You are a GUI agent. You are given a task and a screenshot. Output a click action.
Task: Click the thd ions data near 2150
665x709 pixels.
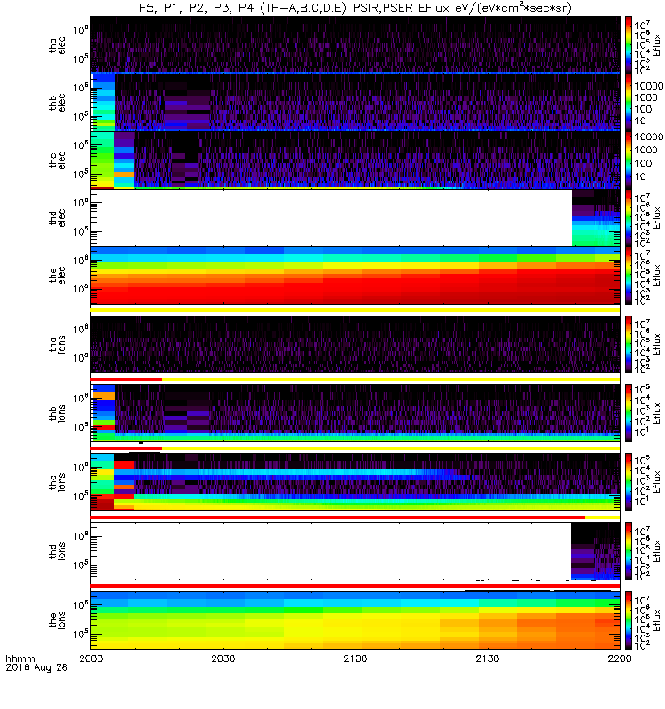click(595, 551)
